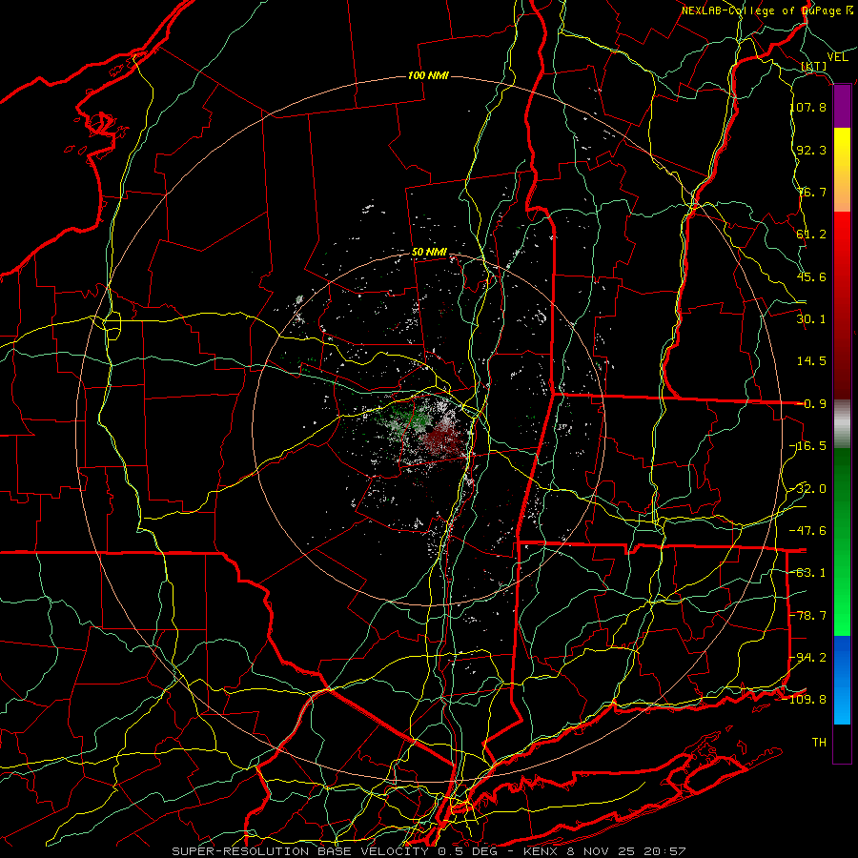Click the 45.6 value on the velocity scale
This screenshot has width=858, height=858.
pyautogui.click(x=811, y=276)
